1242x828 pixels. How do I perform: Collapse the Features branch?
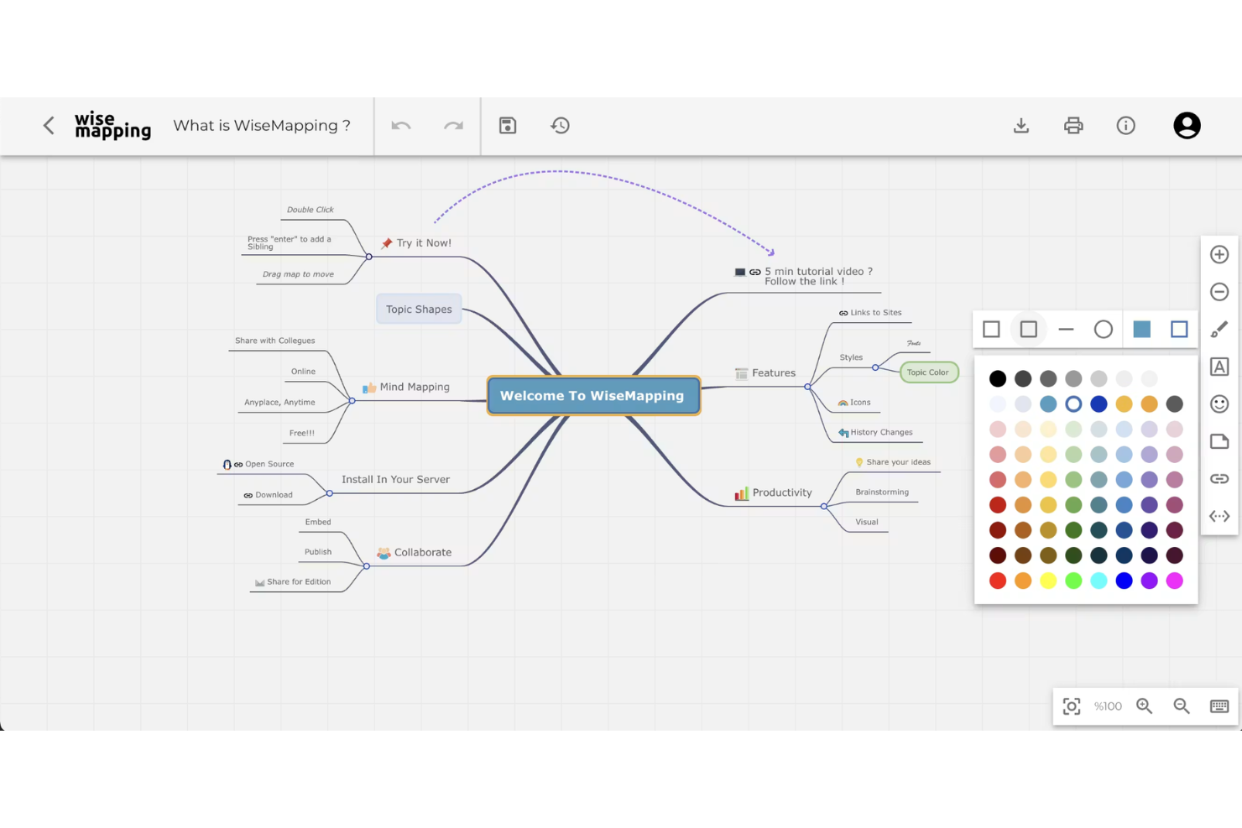[x=807, y=387]
